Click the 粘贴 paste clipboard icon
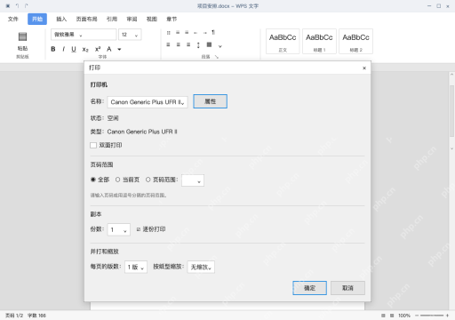This screenshot has height=320, width=455. tap(22, 36)
